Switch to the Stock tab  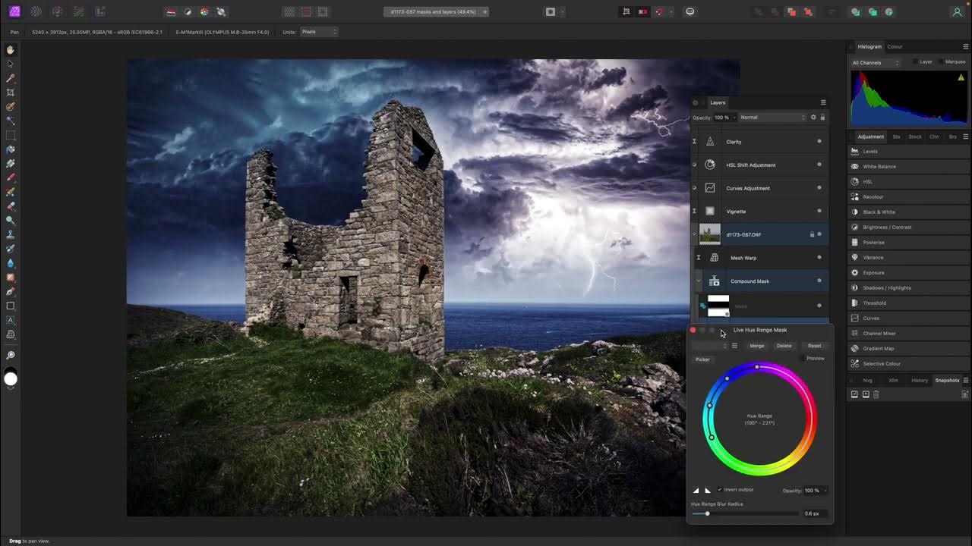pyautogui.click(x=915, y=136)
